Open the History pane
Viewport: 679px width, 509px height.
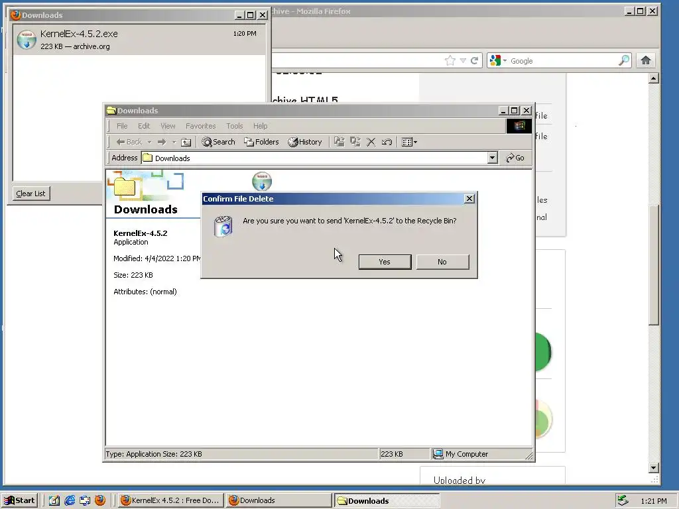point(305,142)
